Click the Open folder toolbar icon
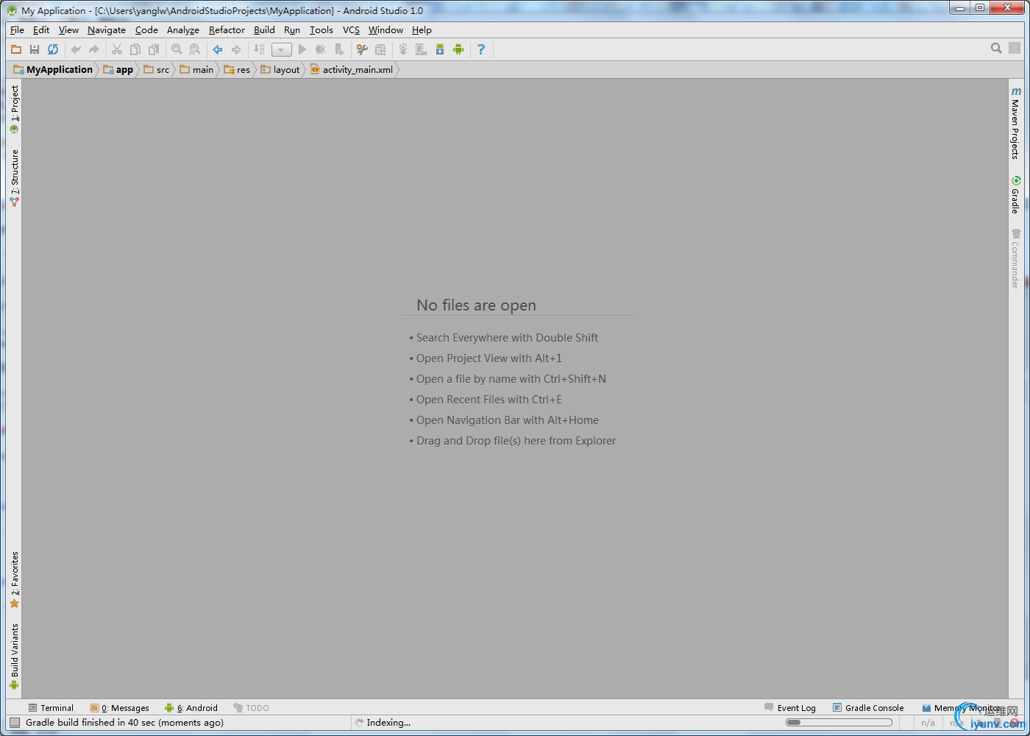1030x736 pixels. (16, 49)
